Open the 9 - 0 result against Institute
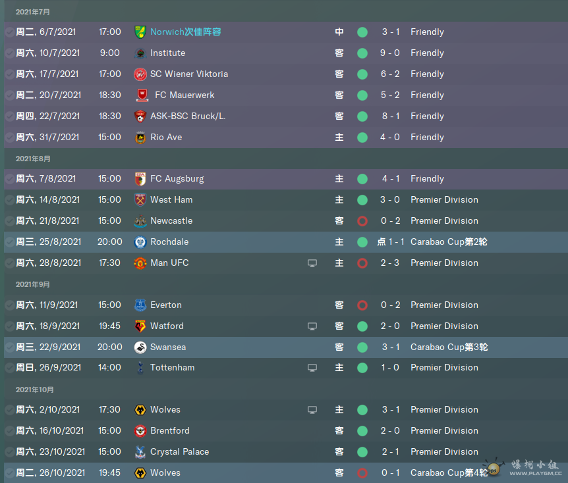Screen dimensions: 568x483 pos(390,53)
